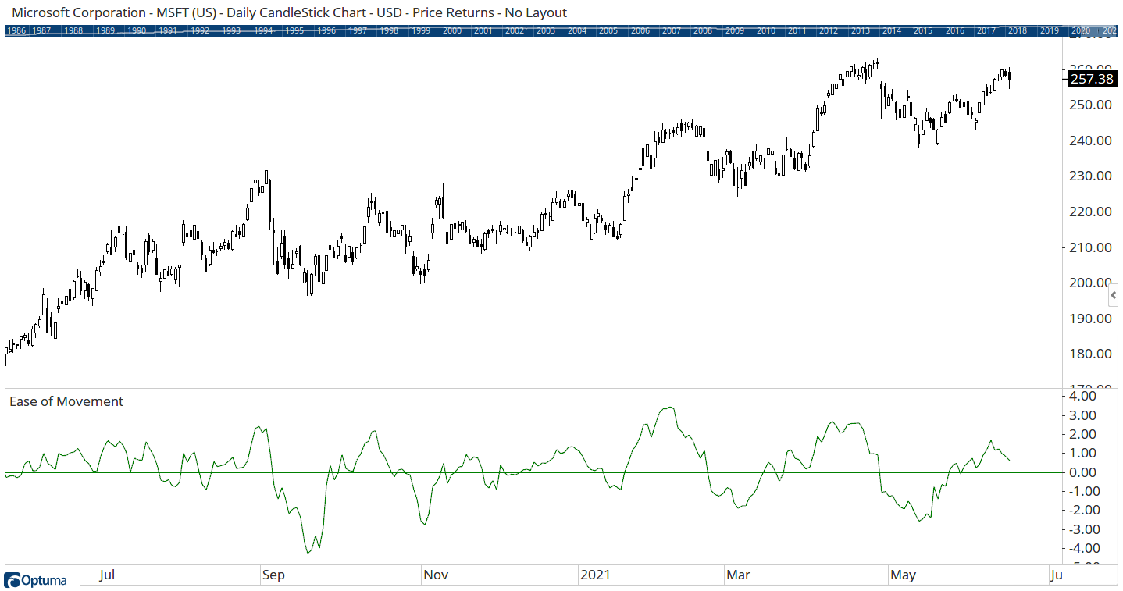Click the Ease of Movement indicator label
This screenshot has width=1123, height=591.
point(66,401)
